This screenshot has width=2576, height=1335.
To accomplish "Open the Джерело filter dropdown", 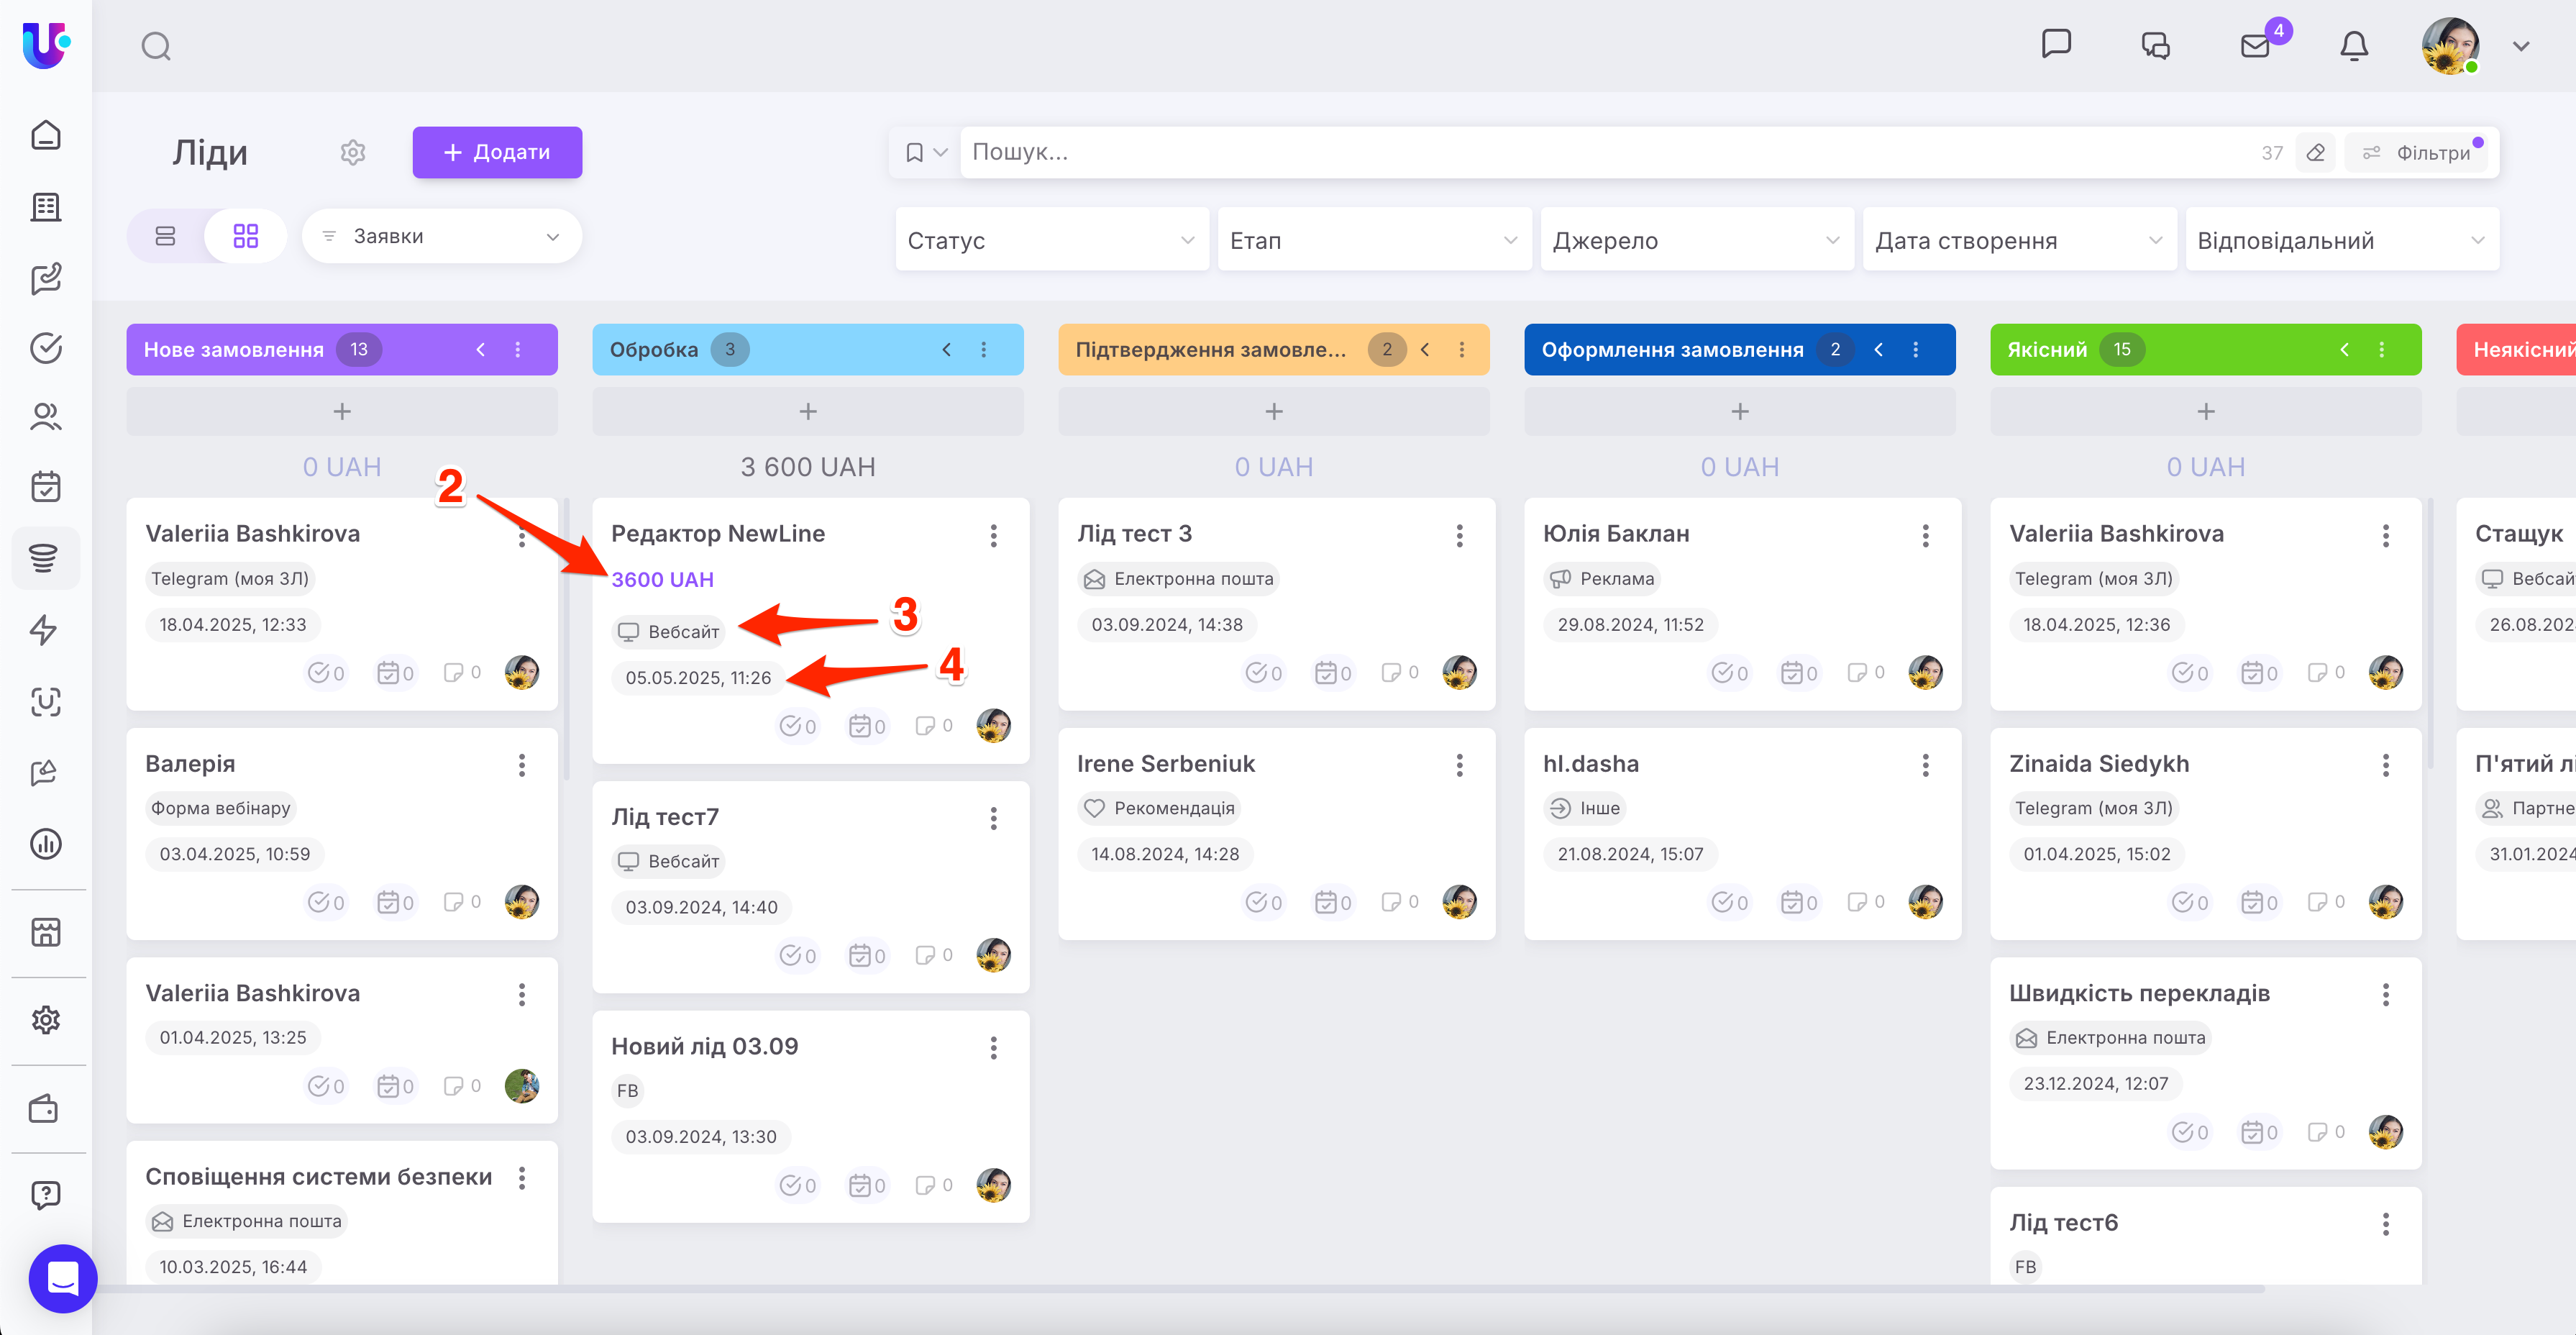I will coord(1696,240).
